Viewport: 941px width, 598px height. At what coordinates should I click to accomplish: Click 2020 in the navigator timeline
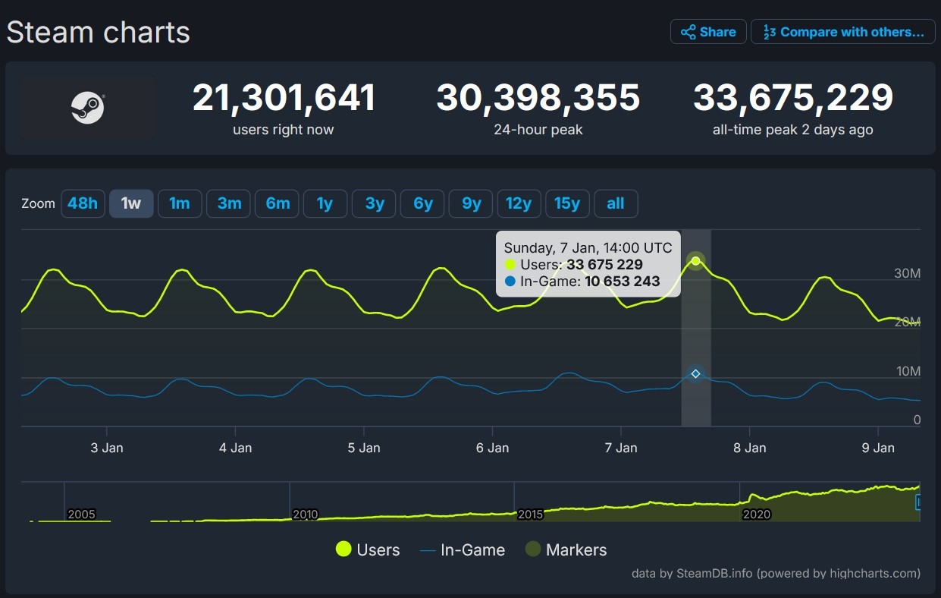tap(757, 515)
